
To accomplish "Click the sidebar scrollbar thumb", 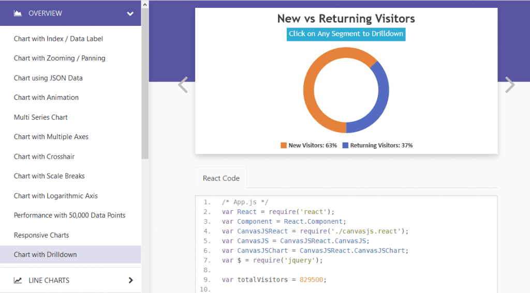I will pyautogui.click(x=145, y=83).
